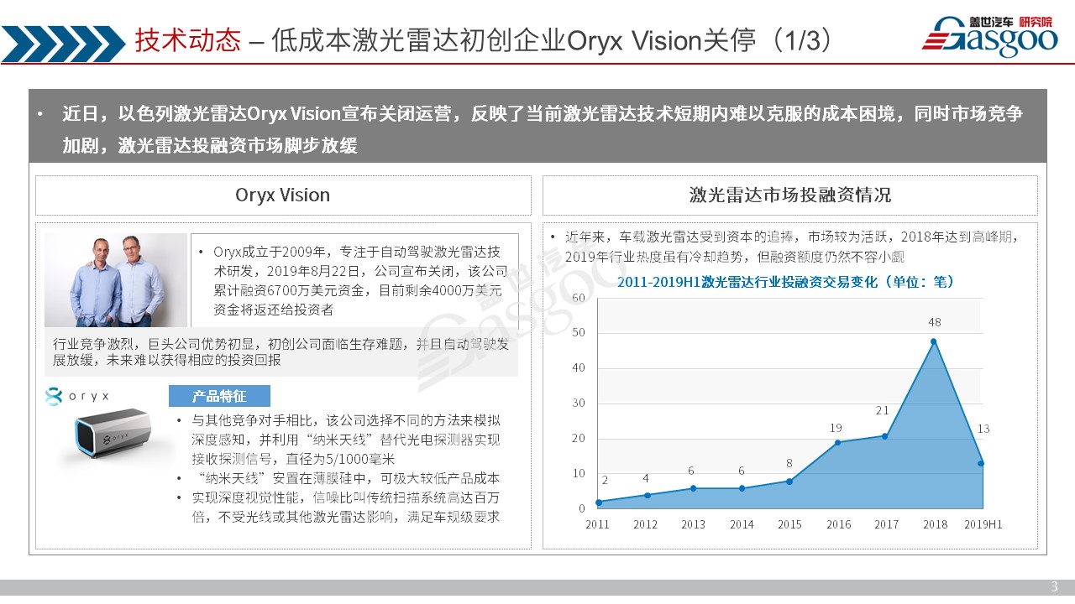The height and width of the screenshot is (604, 1075).
Task: Click the 2011 data point labeled 2
Action: 598,502
